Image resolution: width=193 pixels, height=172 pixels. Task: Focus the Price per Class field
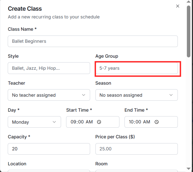(x=136, y=149)
